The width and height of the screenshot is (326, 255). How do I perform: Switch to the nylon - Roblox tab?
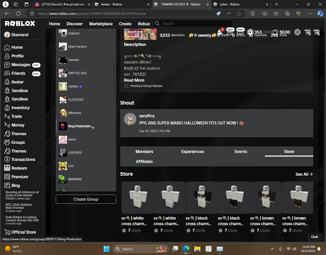[x=241, y=4]
